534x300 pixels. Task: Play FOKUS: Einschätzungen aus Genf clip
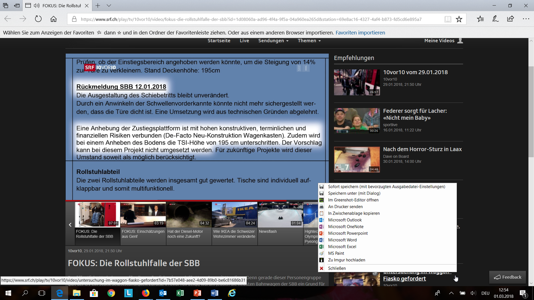(x=143, y=223)
